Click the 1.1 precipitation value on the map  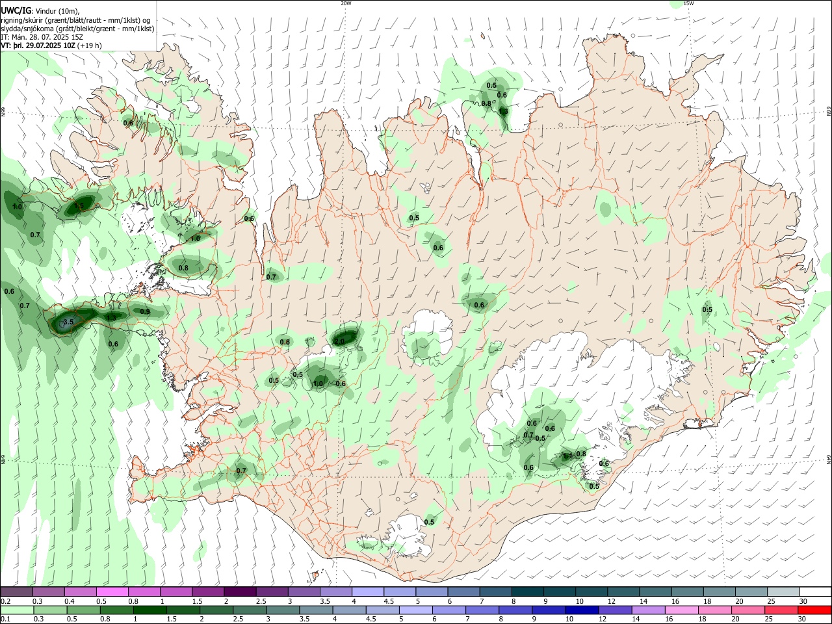[x=567, y=456]
